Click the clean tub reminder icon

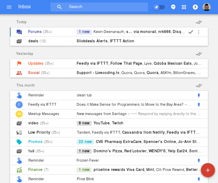(x=19, y=95)
